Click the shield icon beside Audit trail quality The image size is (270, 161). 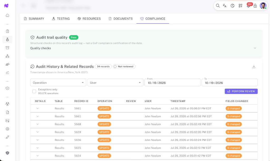pyautogui.click(x=32, y=37)
